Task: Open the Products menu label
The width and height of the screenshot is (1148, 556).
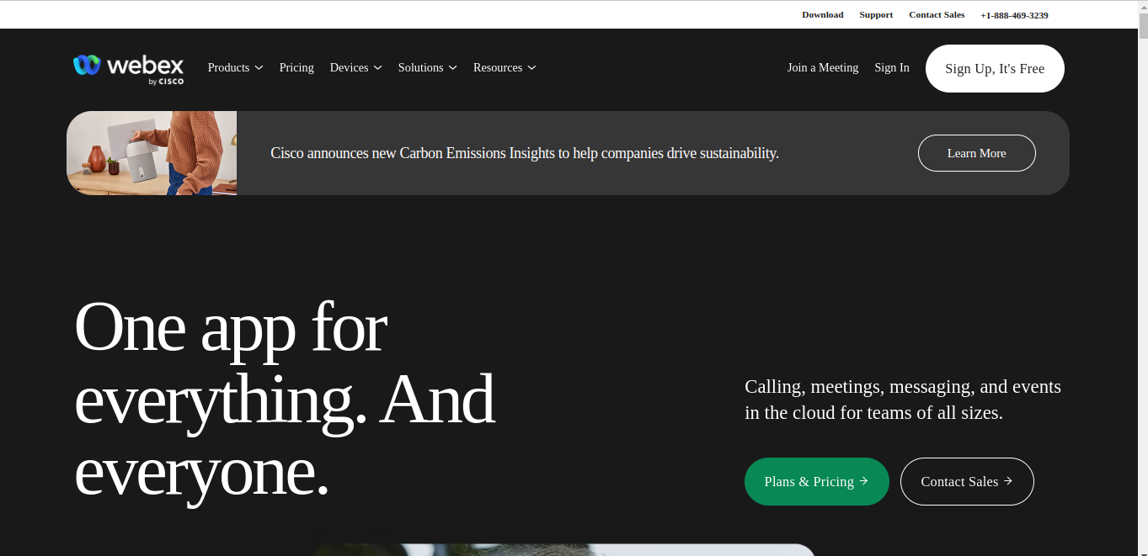Action: click(x=228, y=67)
